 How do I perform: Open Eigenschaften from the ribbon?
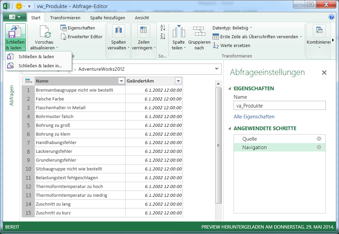click(78, 28)
